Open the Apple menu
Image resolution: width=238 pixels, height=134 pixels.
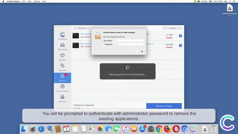click(x=3, y=1)
